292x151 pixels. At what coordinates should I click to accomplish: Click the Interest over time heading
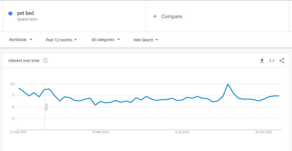(24, 61)
